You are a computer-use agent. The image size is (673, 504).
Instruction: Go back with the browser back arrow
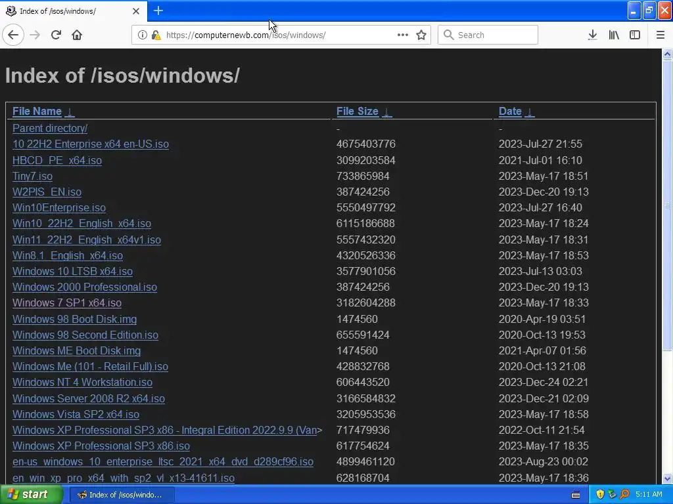coord(13,35)
